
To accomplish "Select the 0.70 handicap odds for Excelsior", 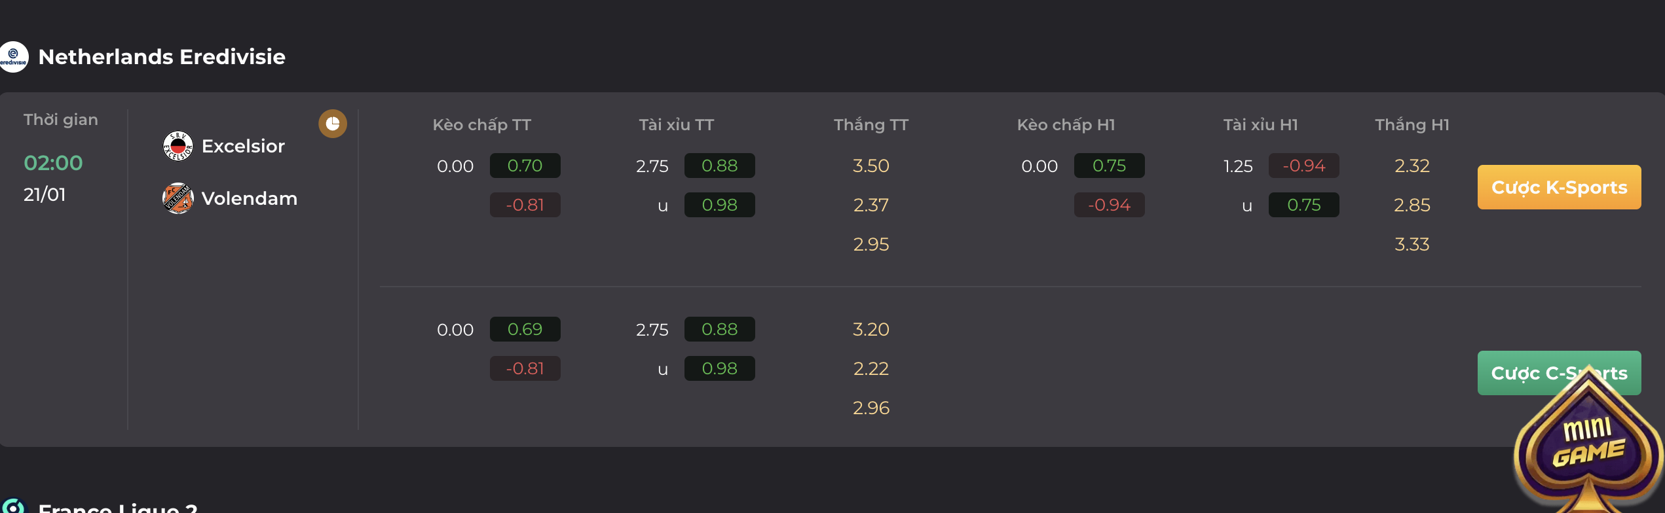I will coord(525,166).
